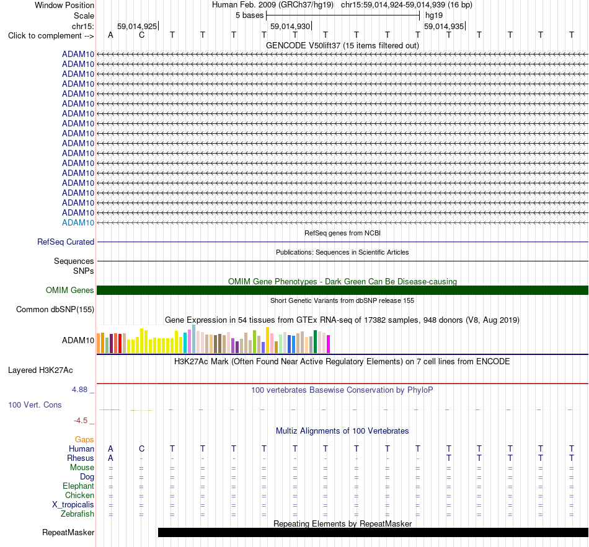589x547 pixels.
Task: Click the 'A' base in the Rhesus row
Action: coord(110,458)
